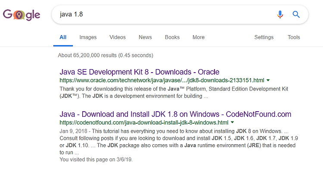Open the Books tab

pyautogui.click(x=172, y=37)
